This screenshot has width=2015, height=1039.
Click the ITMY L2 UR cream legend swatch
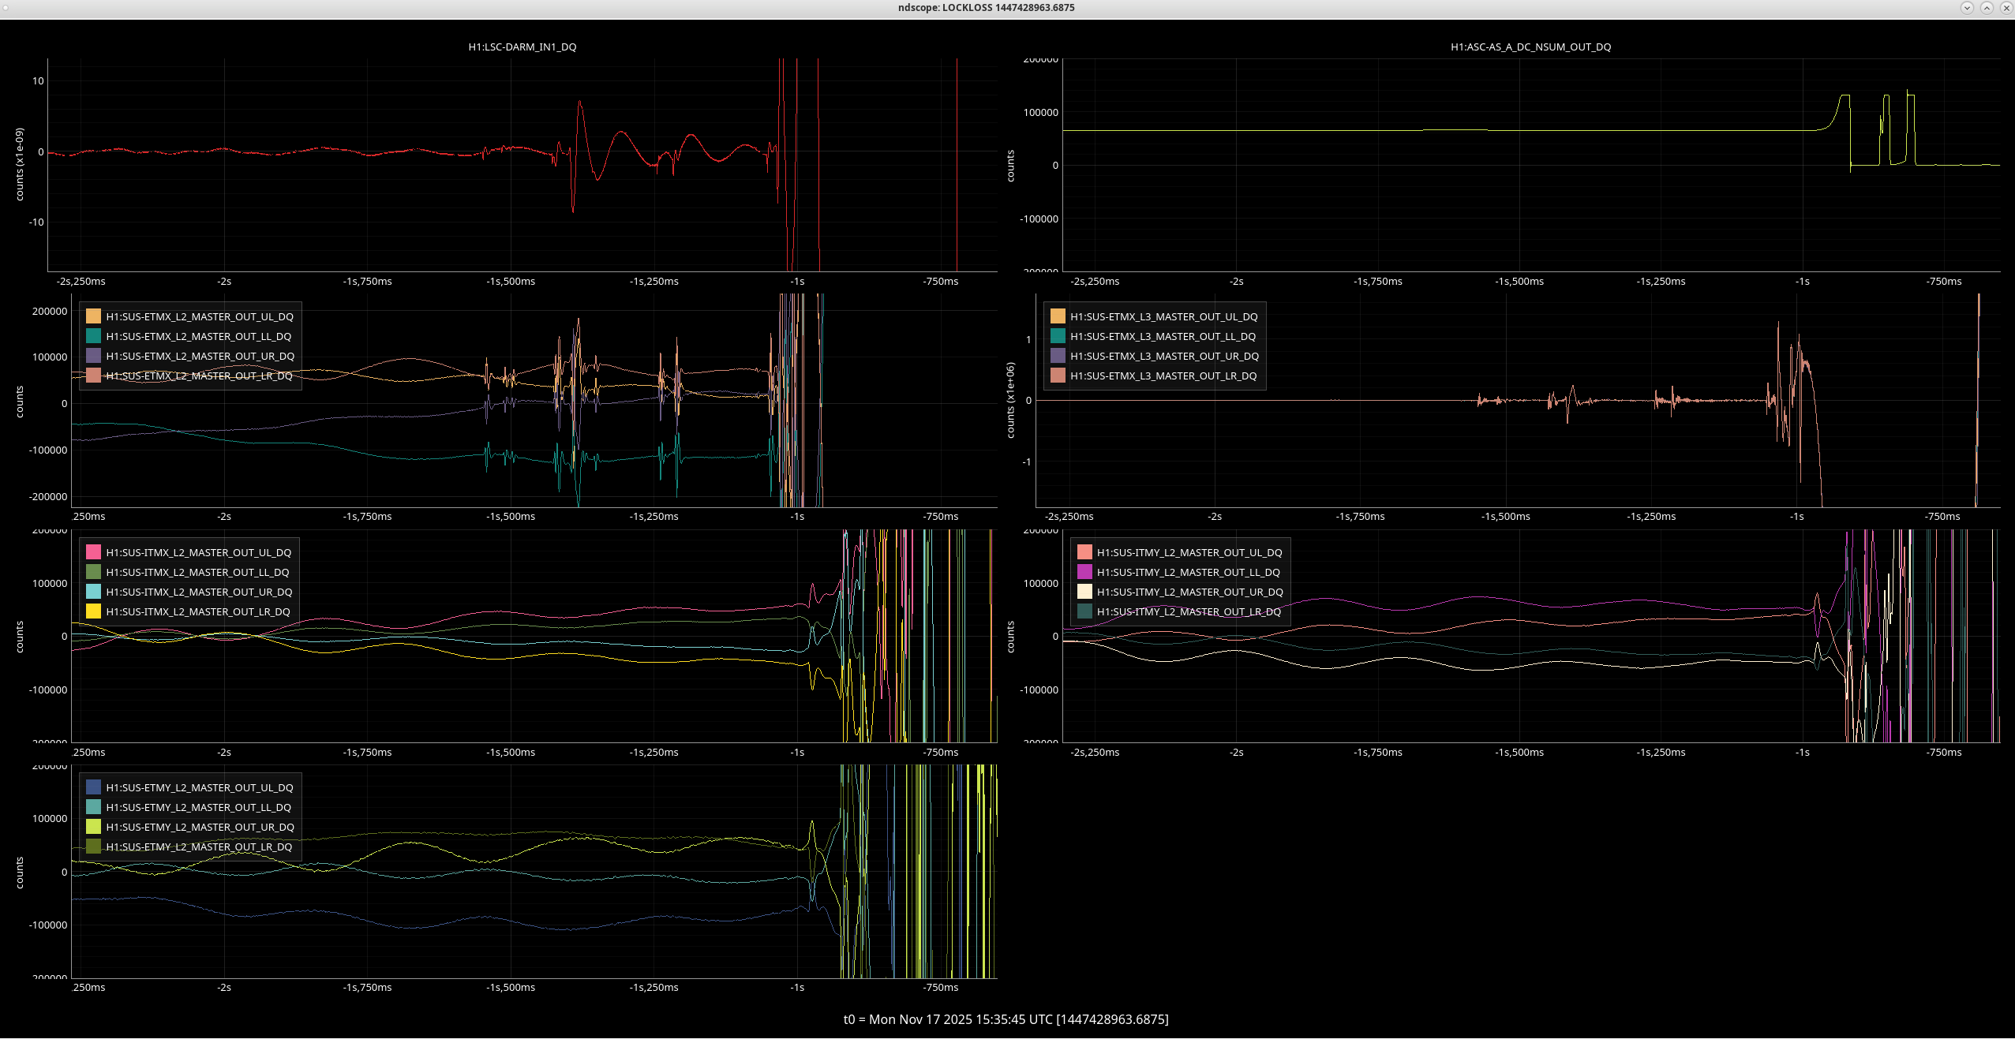point(1084,592)
